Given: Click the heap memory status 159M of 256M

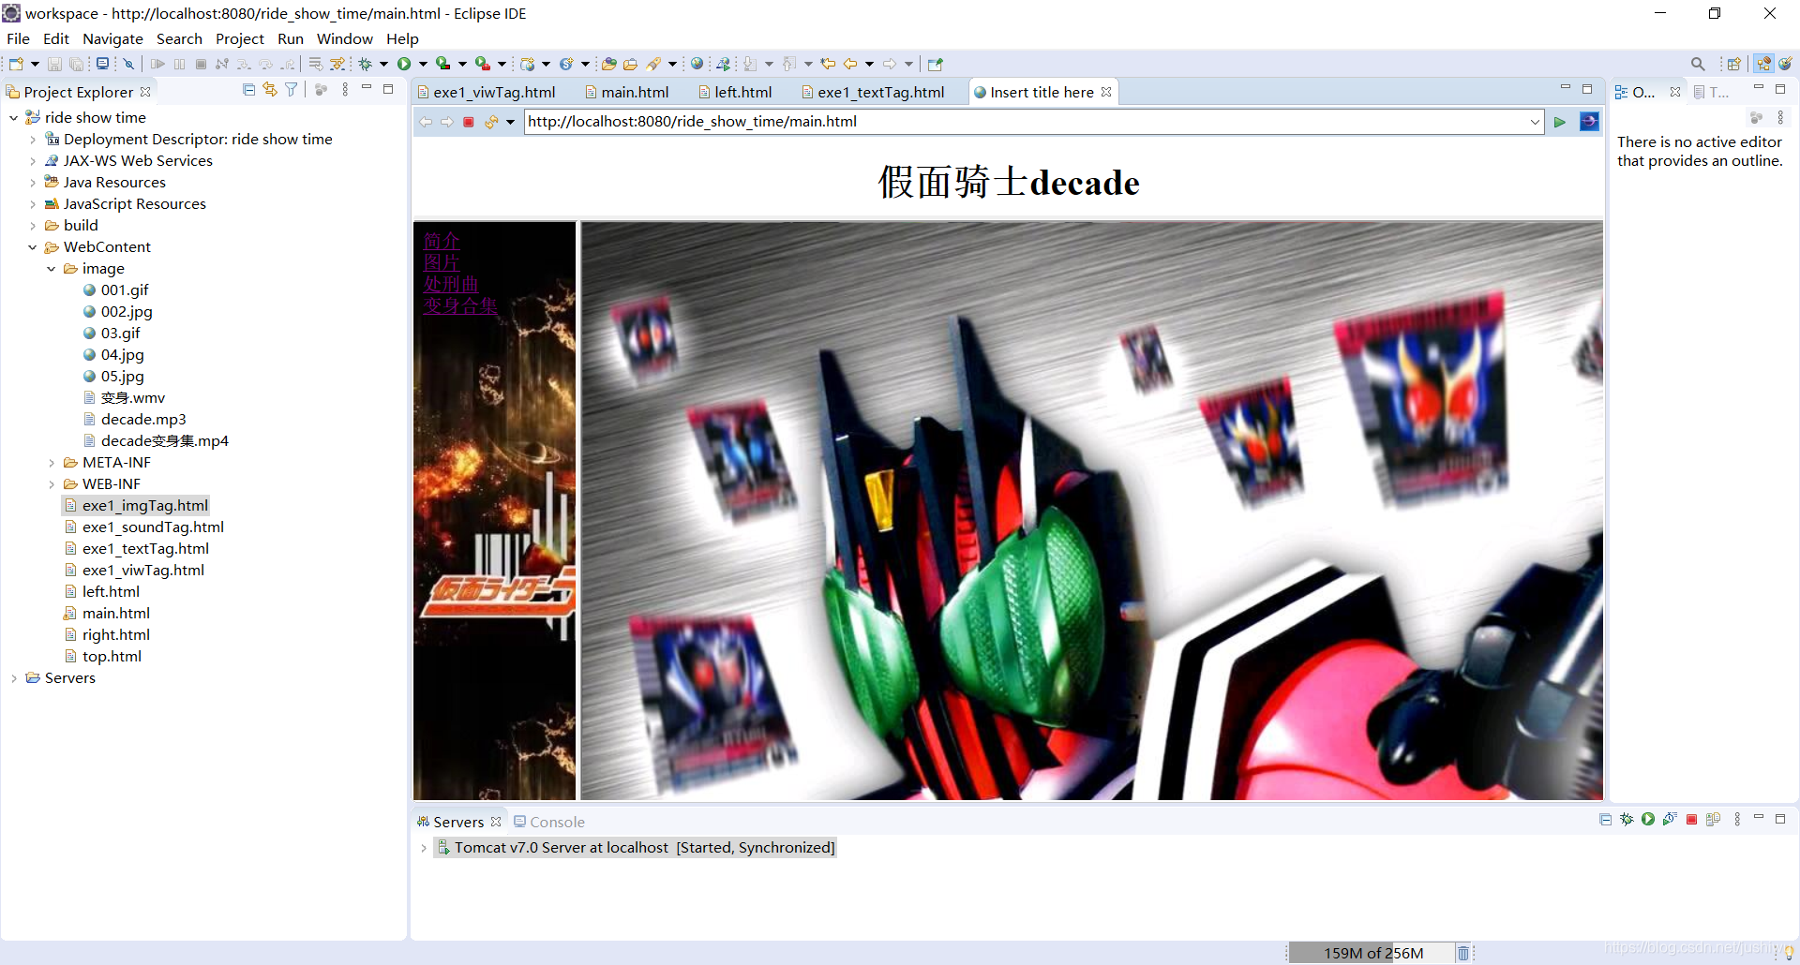Looking at the screenshot, I should 1372,953.
